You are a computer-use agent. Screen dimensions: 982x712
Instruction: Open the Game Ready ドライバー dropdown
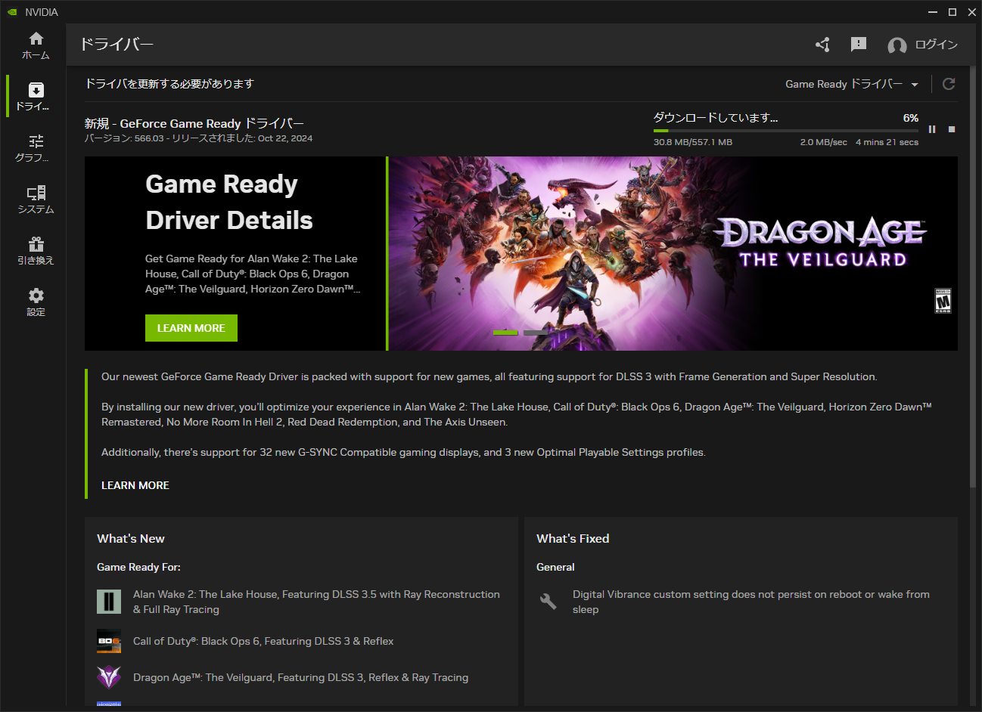(x=852, y=84)
